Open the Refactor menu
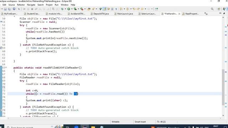 point(21,5)
